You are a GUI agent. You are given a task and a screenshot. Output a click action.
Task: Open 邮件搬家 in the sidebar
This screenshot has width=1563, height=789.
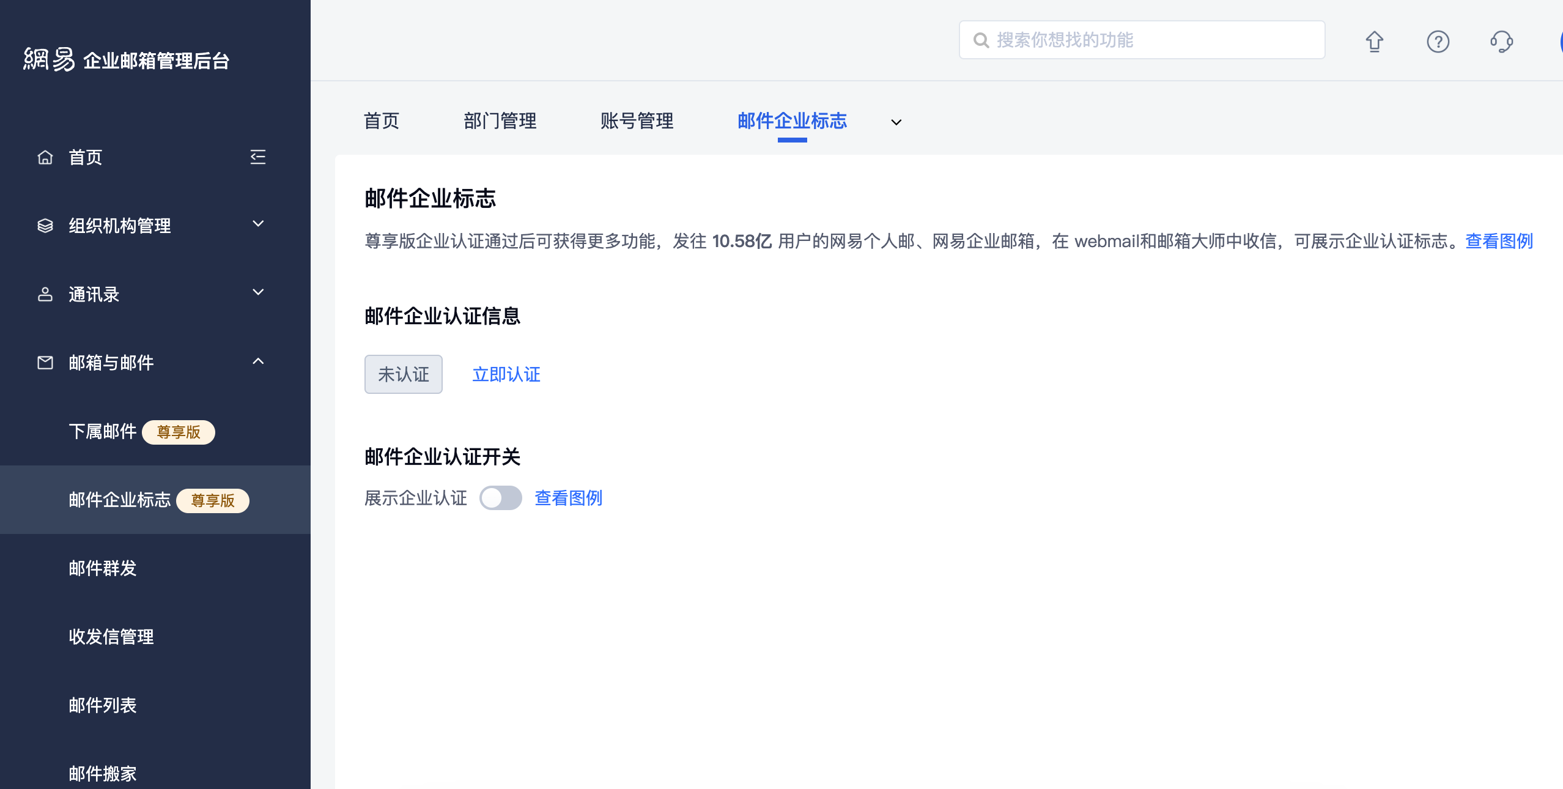[x=103, y=774]
